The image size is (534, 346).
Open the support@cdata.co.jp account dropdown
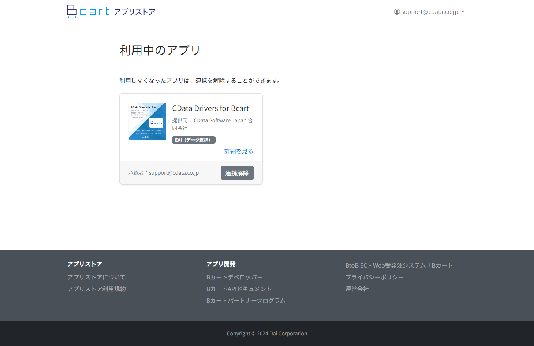pos(429,12)
